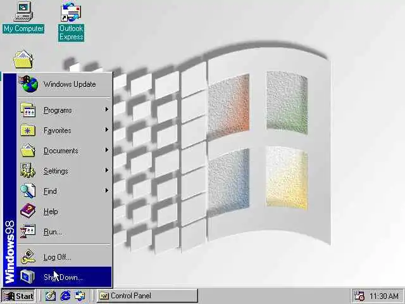Open the Favorites menu entry

pos(65,130)
